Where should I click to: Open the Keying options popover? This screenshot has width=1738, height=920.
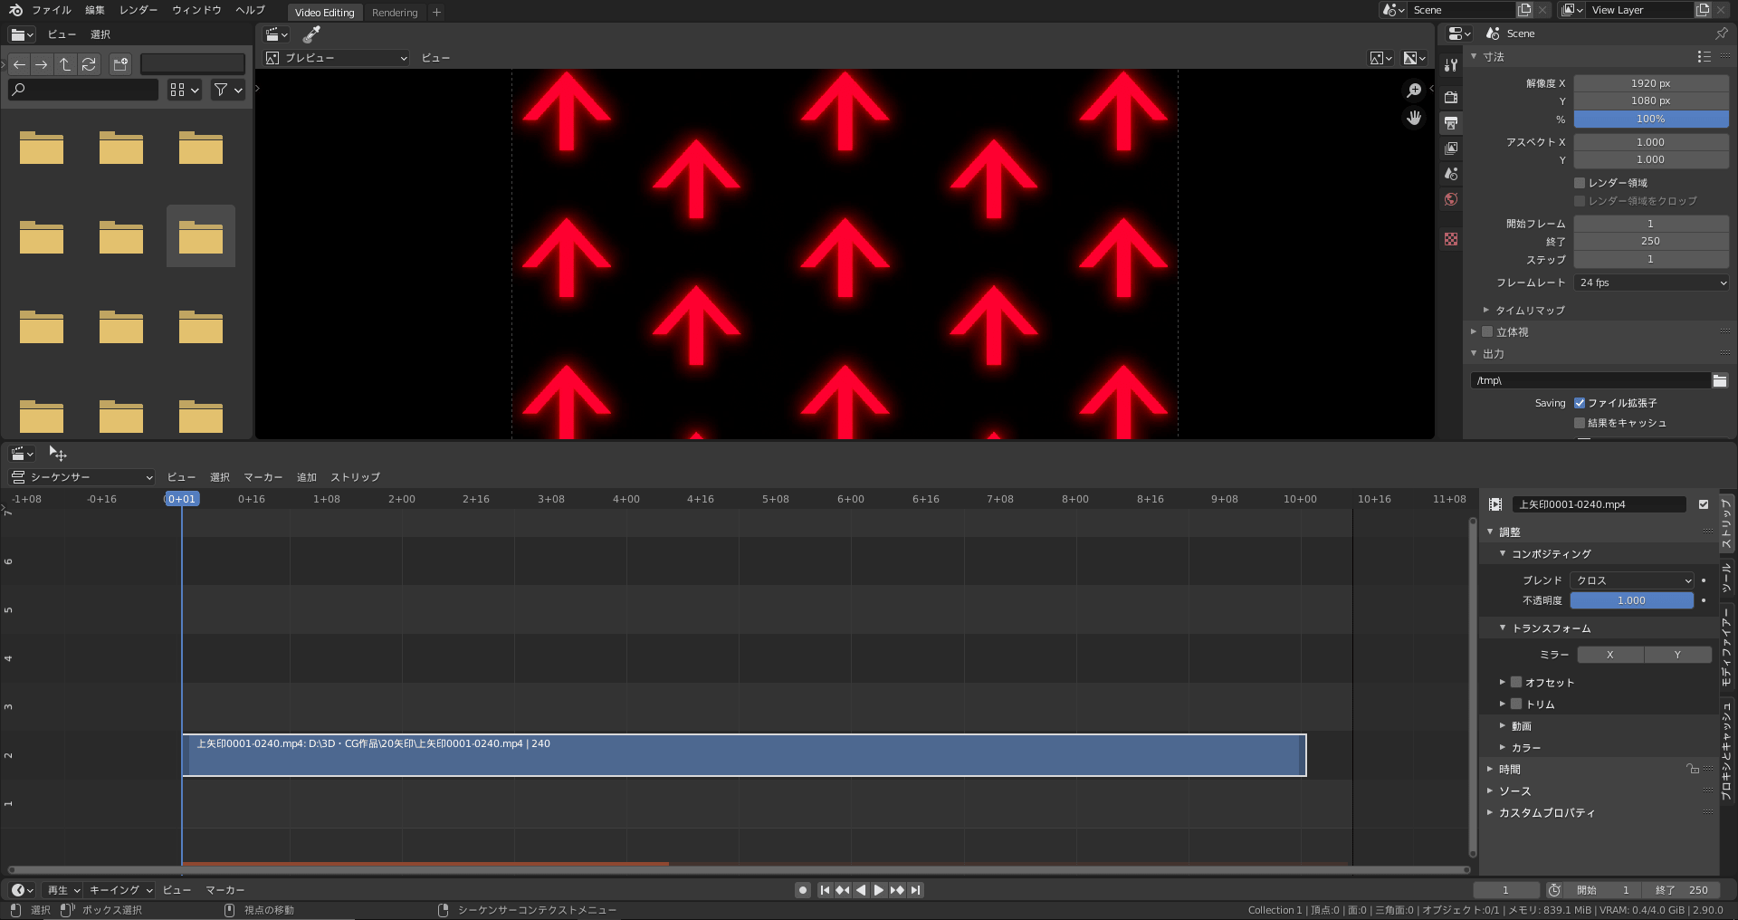click(121, 890)
